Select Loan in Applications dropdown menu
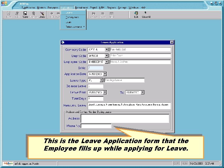The height and width of the screenshot is (168, 224). coord(73,22)
